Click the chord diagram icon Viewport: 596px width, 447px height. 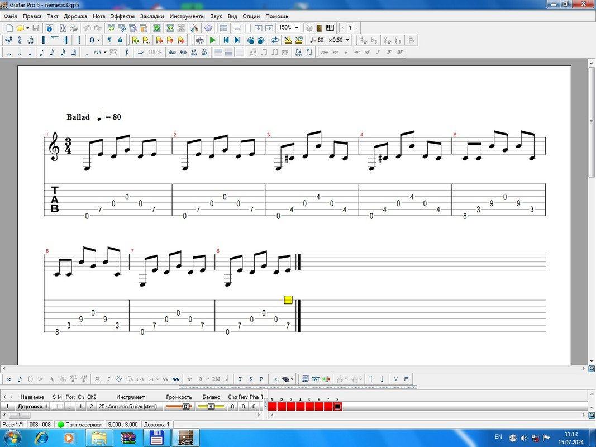pyautogui.click(x=306, y=379)
